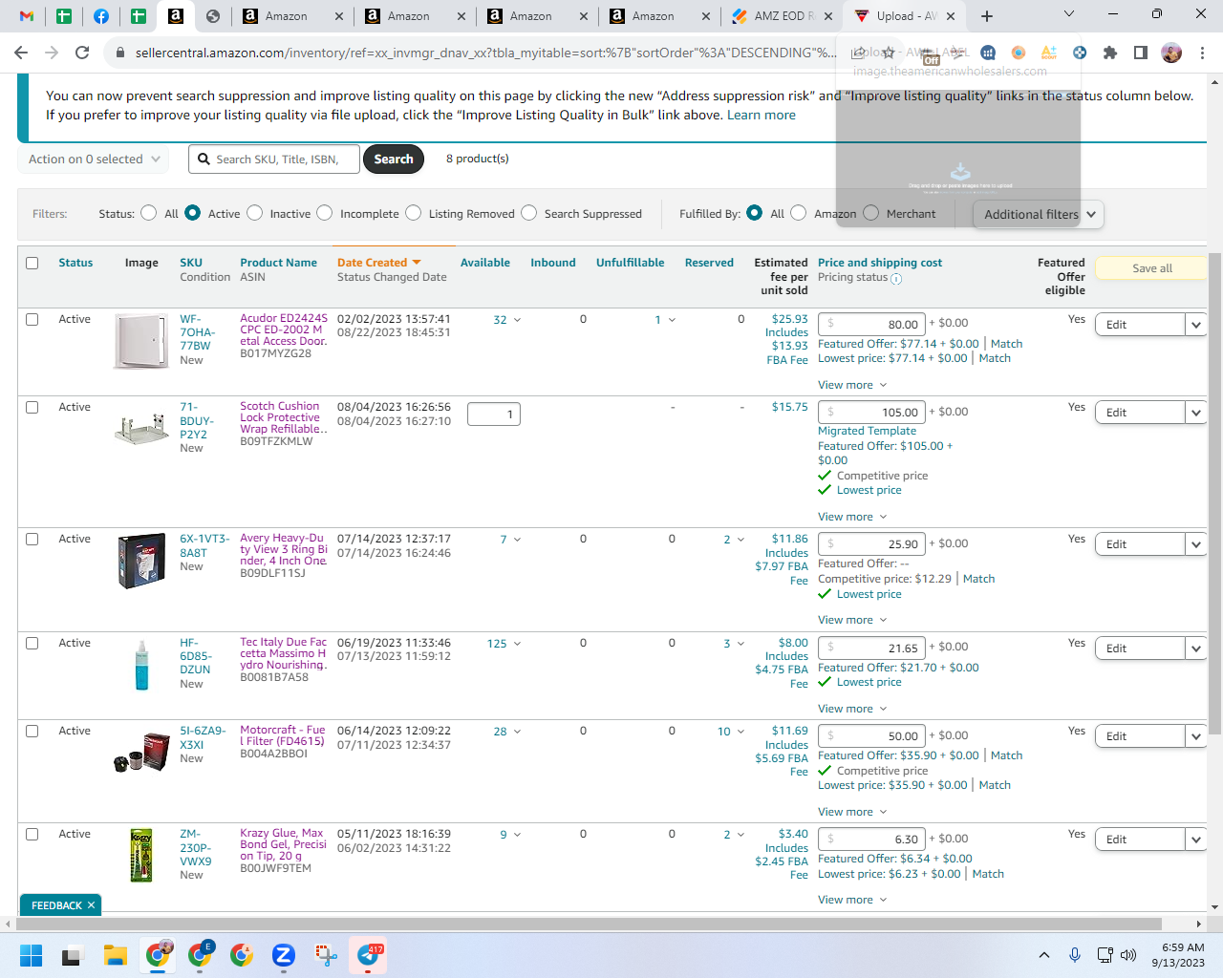
Task: Sort by Inbound column header
Action: [553, 263]
